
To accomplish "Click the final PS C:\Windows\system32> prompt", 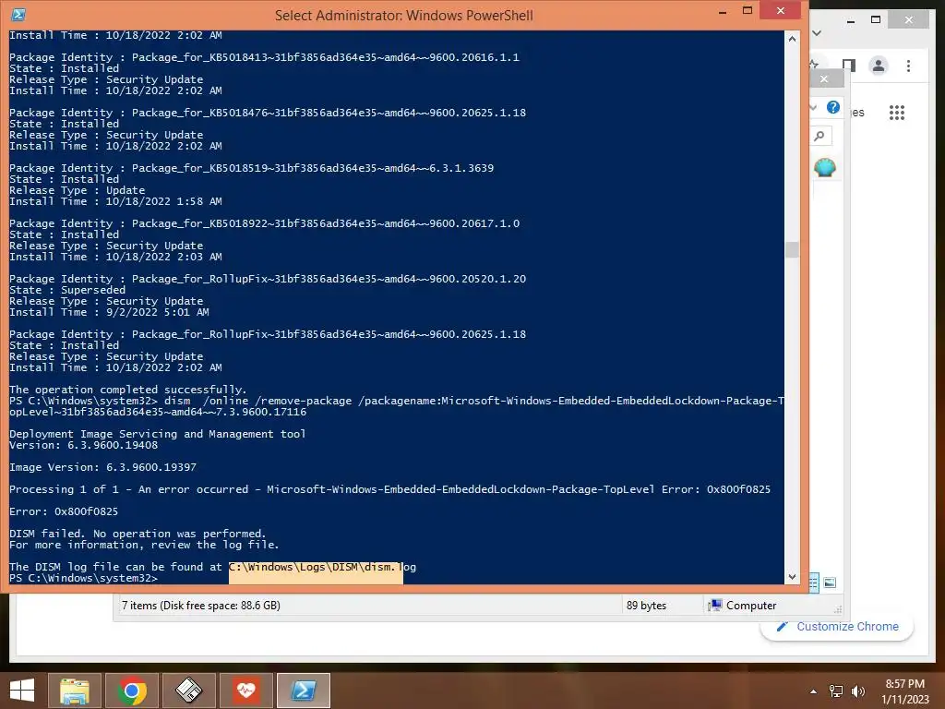I will [x=83, y=578].
